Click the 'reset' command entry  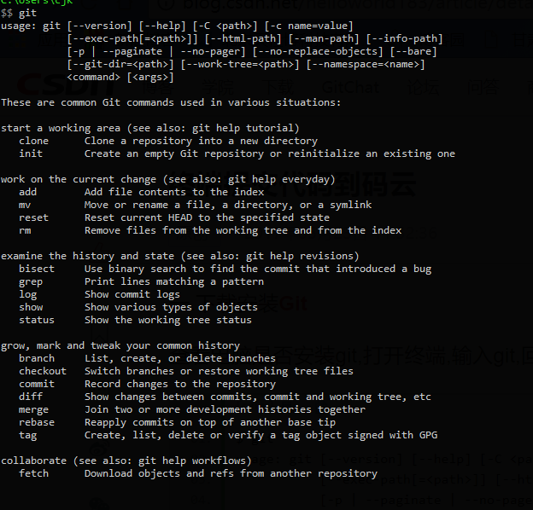coord(34,217)
